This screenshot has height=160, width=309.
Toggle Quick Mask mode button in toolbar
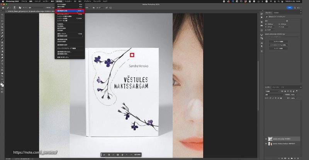(2, 89)
